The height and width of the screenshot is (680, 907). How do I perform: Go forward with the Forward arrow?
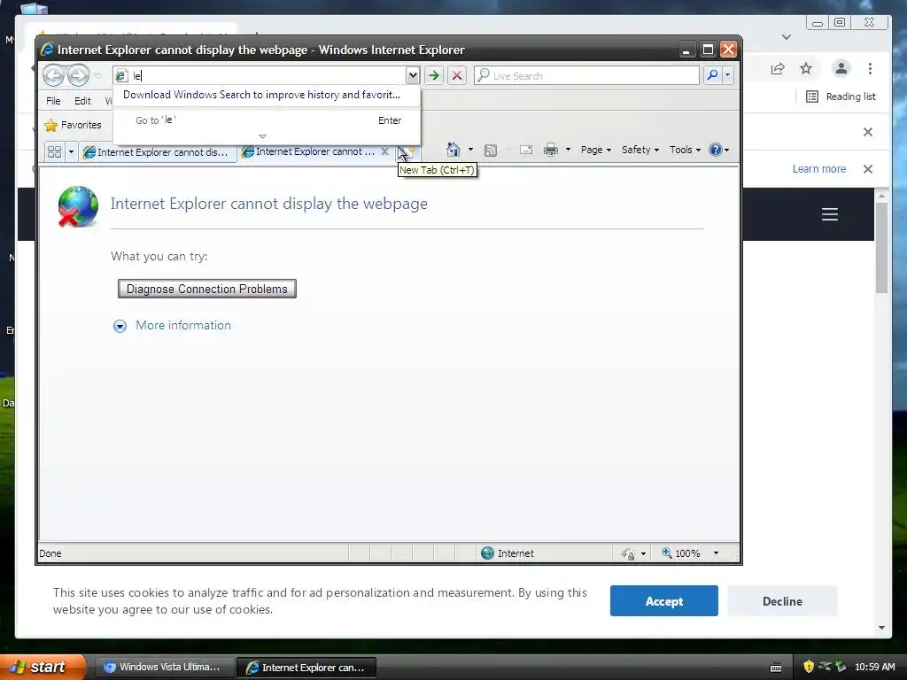click(78, 75)
